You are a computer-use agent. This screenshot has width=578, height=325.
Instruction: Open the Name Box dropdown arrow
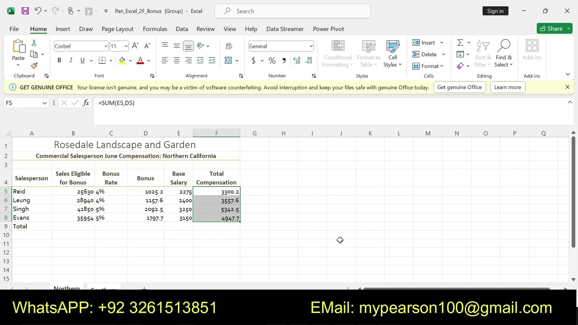(44, 103)
